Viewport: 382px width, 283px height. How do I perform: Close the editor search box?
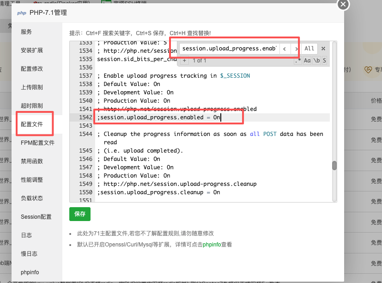pyautogui.click(x=323, y=49)
